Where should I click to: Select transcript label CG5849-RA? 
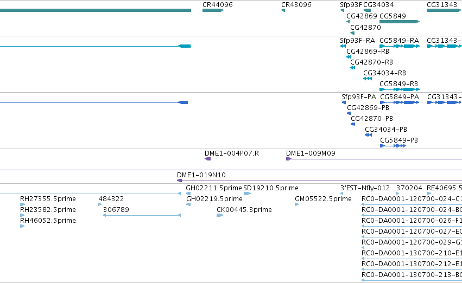(x=399, y=40)
